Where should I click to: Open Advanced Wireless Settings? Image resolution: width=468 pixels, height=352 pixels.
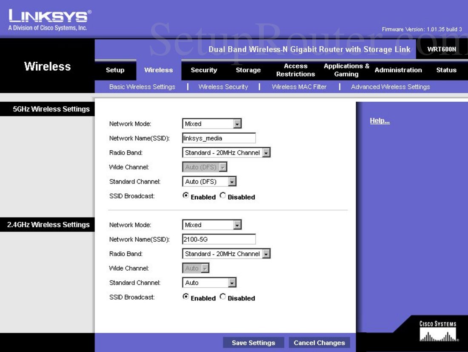coord(390,86)
